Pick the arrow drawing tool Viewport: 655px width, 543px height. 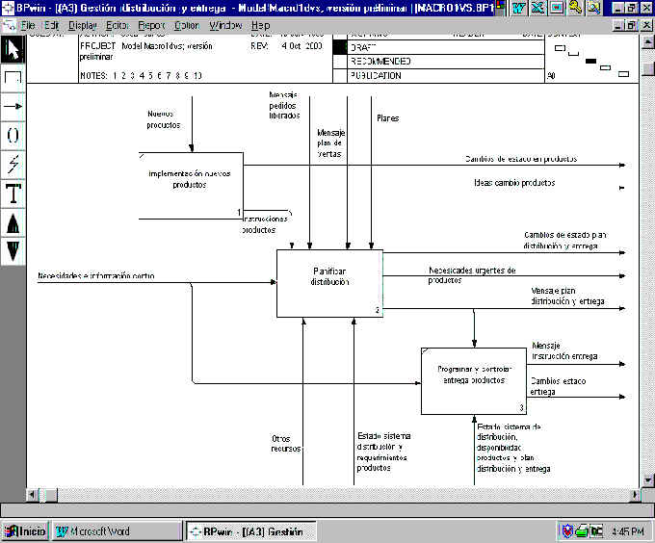[x=13, y=107]
